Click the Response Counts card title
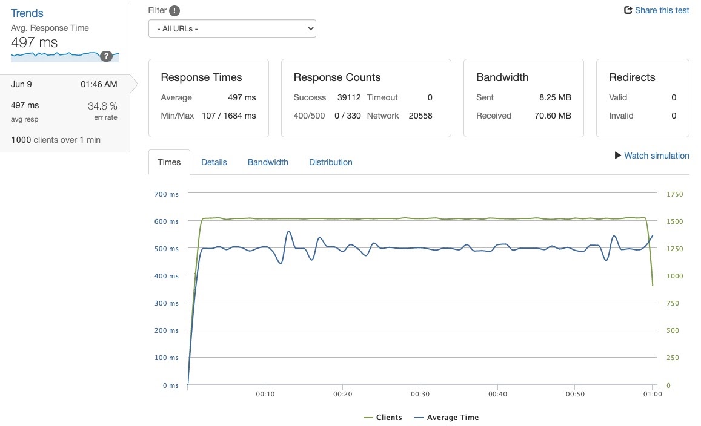This screenshot has height=426, width=701. [337, 77]
